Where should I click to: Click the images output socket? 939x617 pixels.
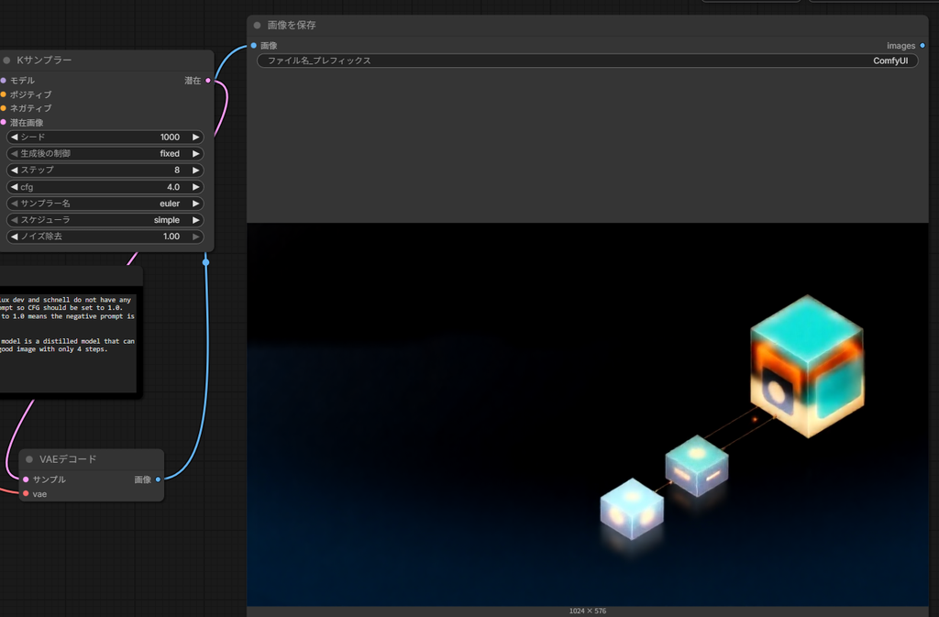pyautogui.click(x=922, y=46)
